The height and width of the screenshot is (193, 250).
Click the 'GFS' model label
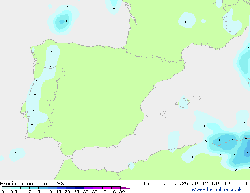(x=59, y=184)
